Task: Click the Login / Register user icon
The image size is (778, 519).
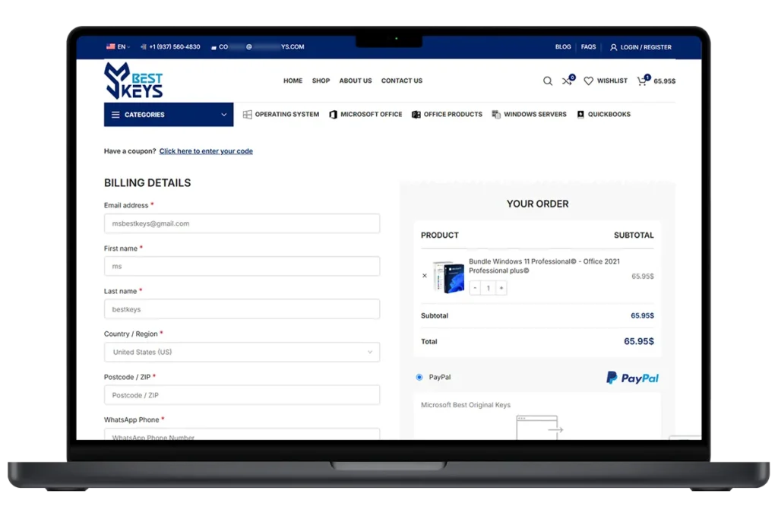Action: [613, 47]
